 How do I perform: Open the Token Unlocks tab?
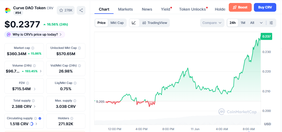point(193,9)
